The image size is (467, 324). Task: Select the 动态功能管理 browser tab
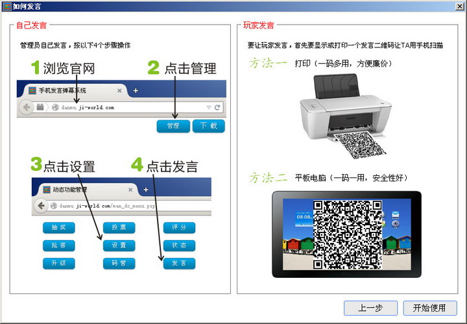pyautogui.click(x=86, y=190)
